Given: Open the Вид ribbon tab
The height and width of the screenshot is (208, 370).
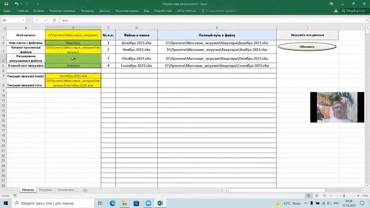Looking at the screenshot, I should [146, 11].
